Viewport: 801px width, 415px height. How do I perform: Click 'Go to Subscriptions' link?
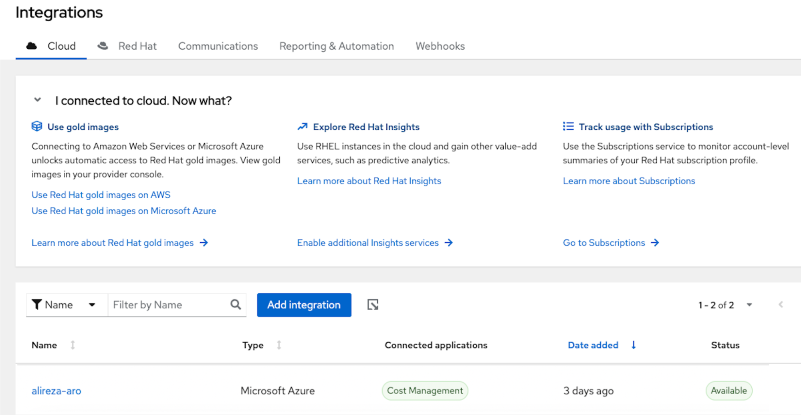[611, 243]
